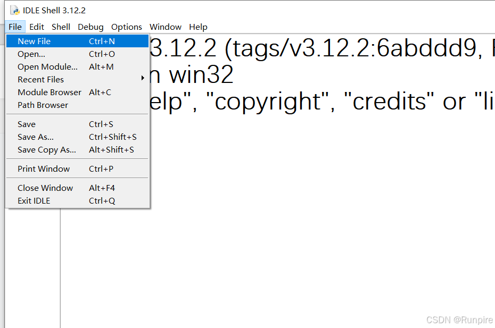The image size is (495, 328).
Task: Click the "credits" text in shell banner
Action: point(389,102)
